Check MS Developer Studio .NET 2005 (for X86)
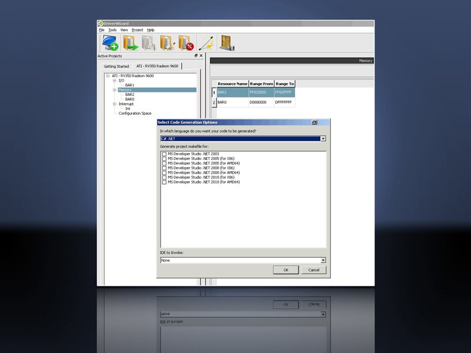471x353 pixels. [164, 158]
